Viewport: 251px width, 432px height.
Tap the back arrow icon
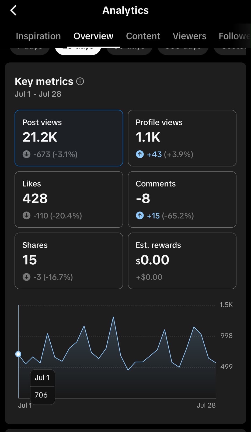point(13,11)
